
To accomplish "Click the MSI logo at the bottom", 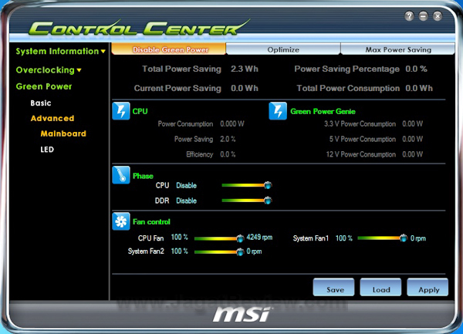I will (x=242, y=315).
